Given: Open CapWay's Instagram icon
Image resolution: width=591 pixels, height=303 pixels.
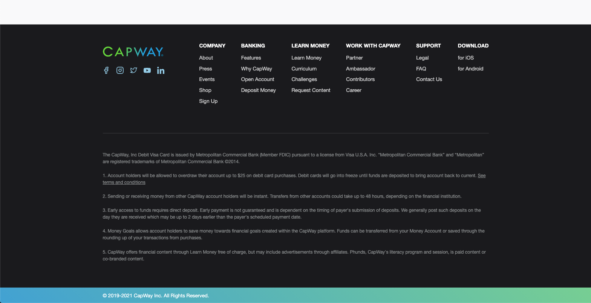Looking at the screenshot, I should [120, 70].
